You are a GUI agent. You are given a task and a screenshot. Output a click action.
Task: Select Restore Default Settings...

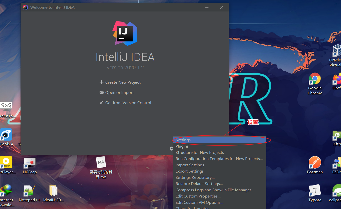(x=219, y=184)
